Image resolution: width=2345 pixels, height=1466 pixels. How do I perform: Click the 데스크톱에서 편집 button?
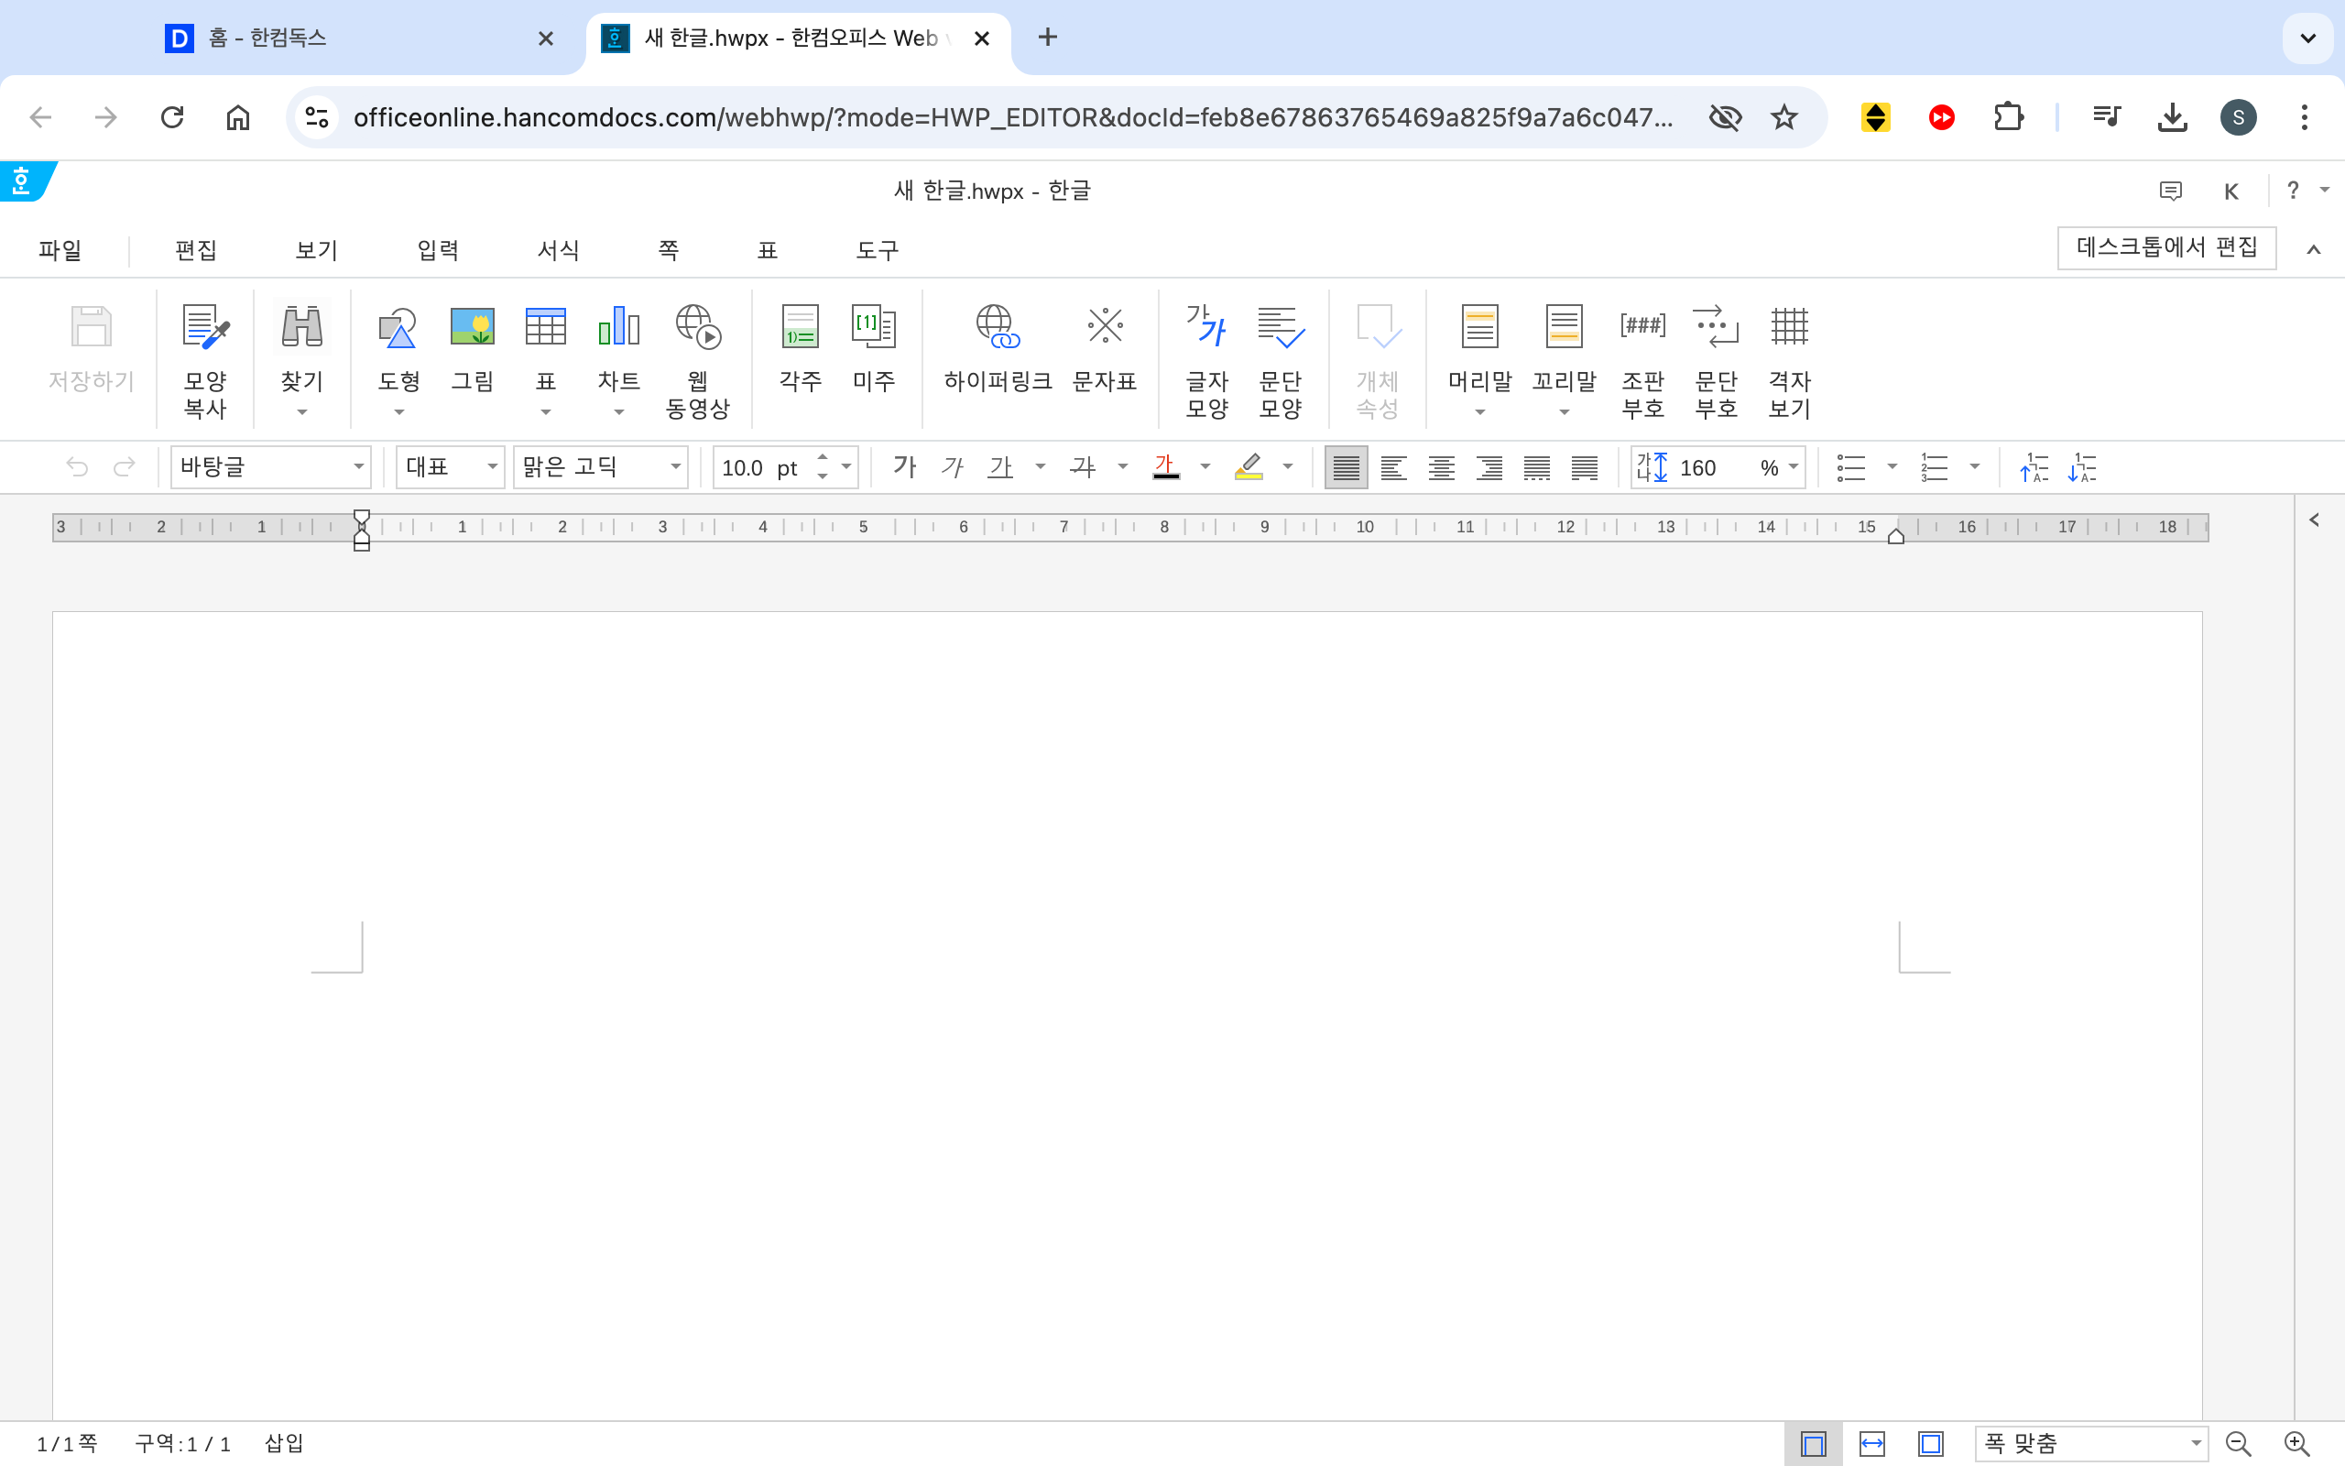tap(2165, 248)
